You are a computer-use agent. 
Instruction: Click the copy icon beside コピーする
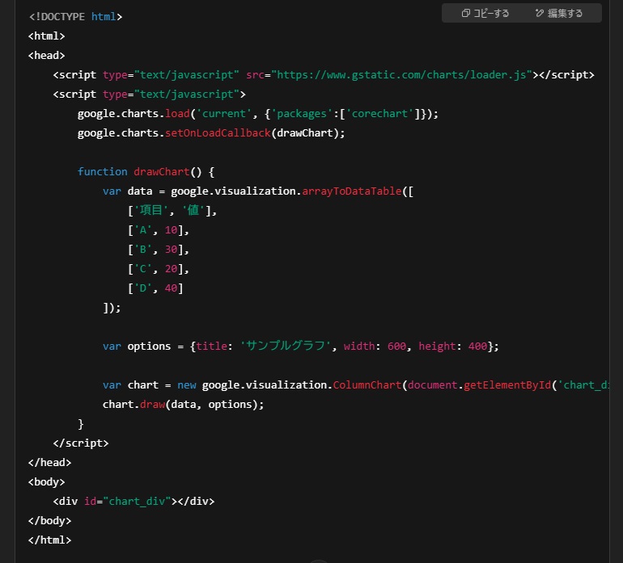coord(466,14)
